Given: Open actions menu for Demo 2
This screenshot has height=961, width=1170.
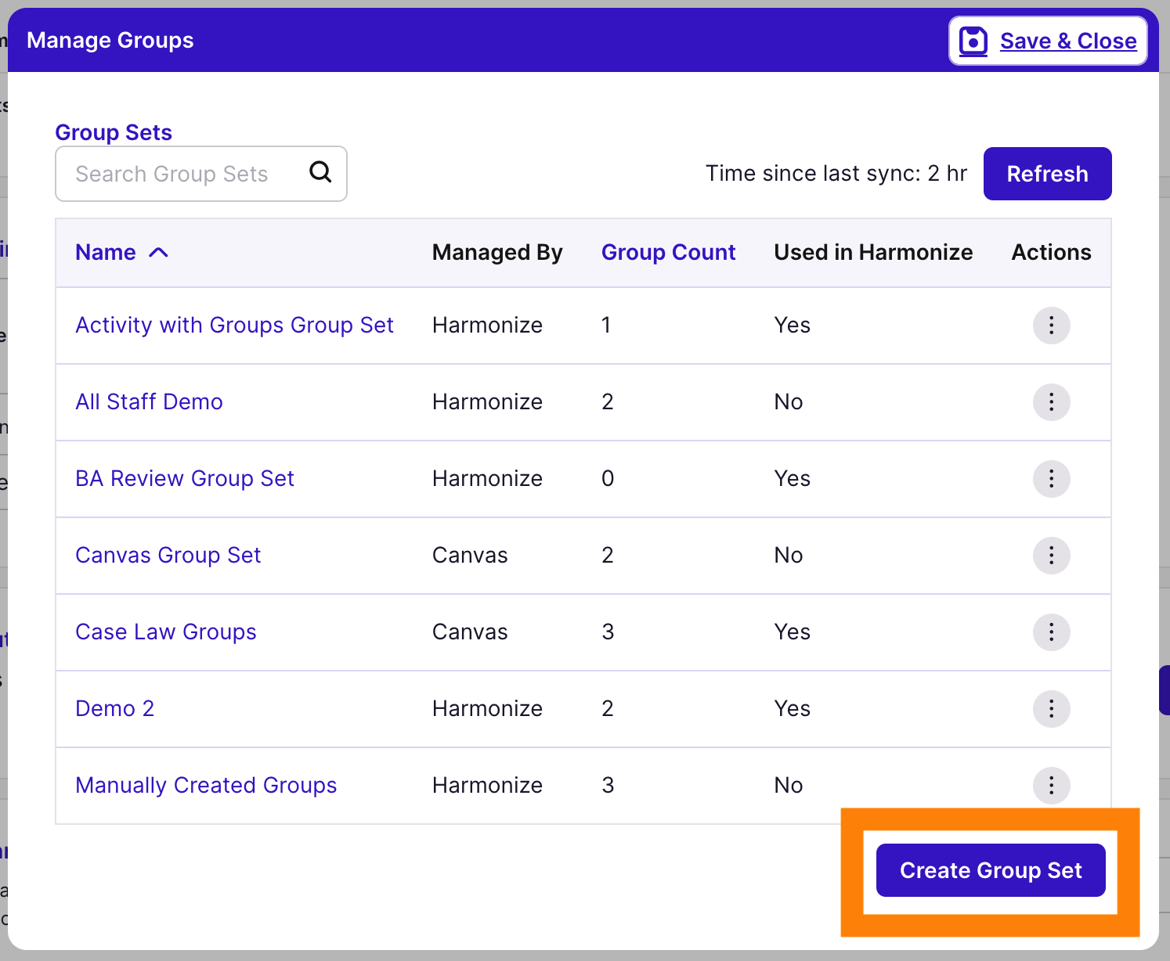Looking at the screenshot, I should click(x=1051, y=709).
